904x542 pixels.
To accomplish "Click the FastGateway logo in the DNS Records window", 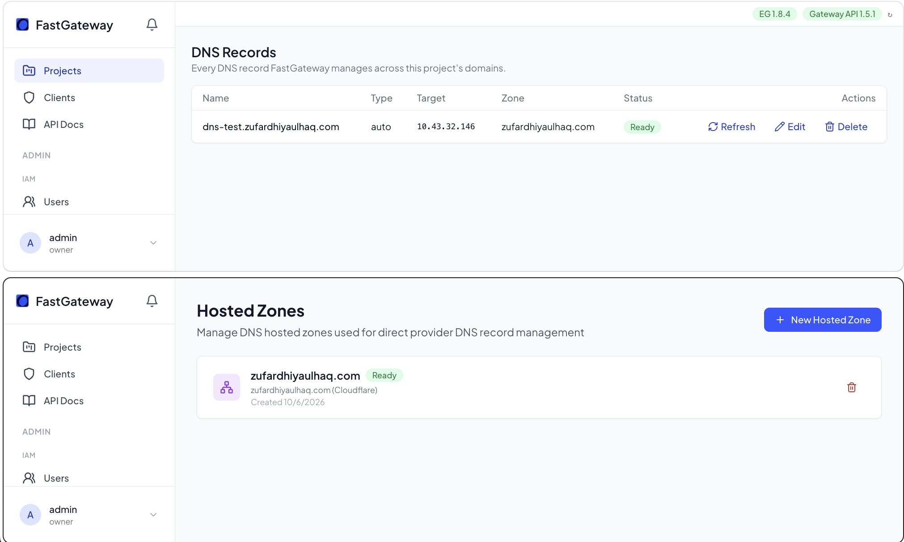I will pos(22,25).
